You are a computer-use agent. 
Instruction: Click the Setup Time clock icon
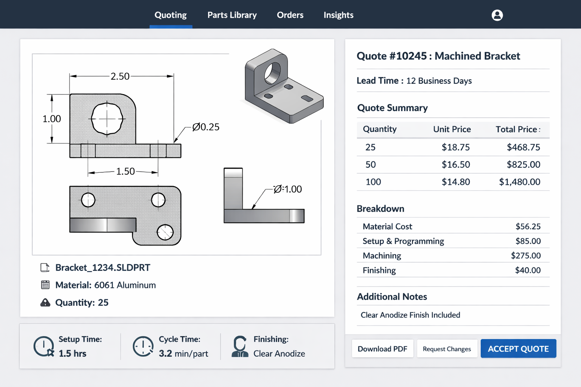[44, 347]
